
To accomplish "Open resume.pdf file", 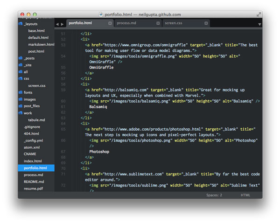I will 33,188.
